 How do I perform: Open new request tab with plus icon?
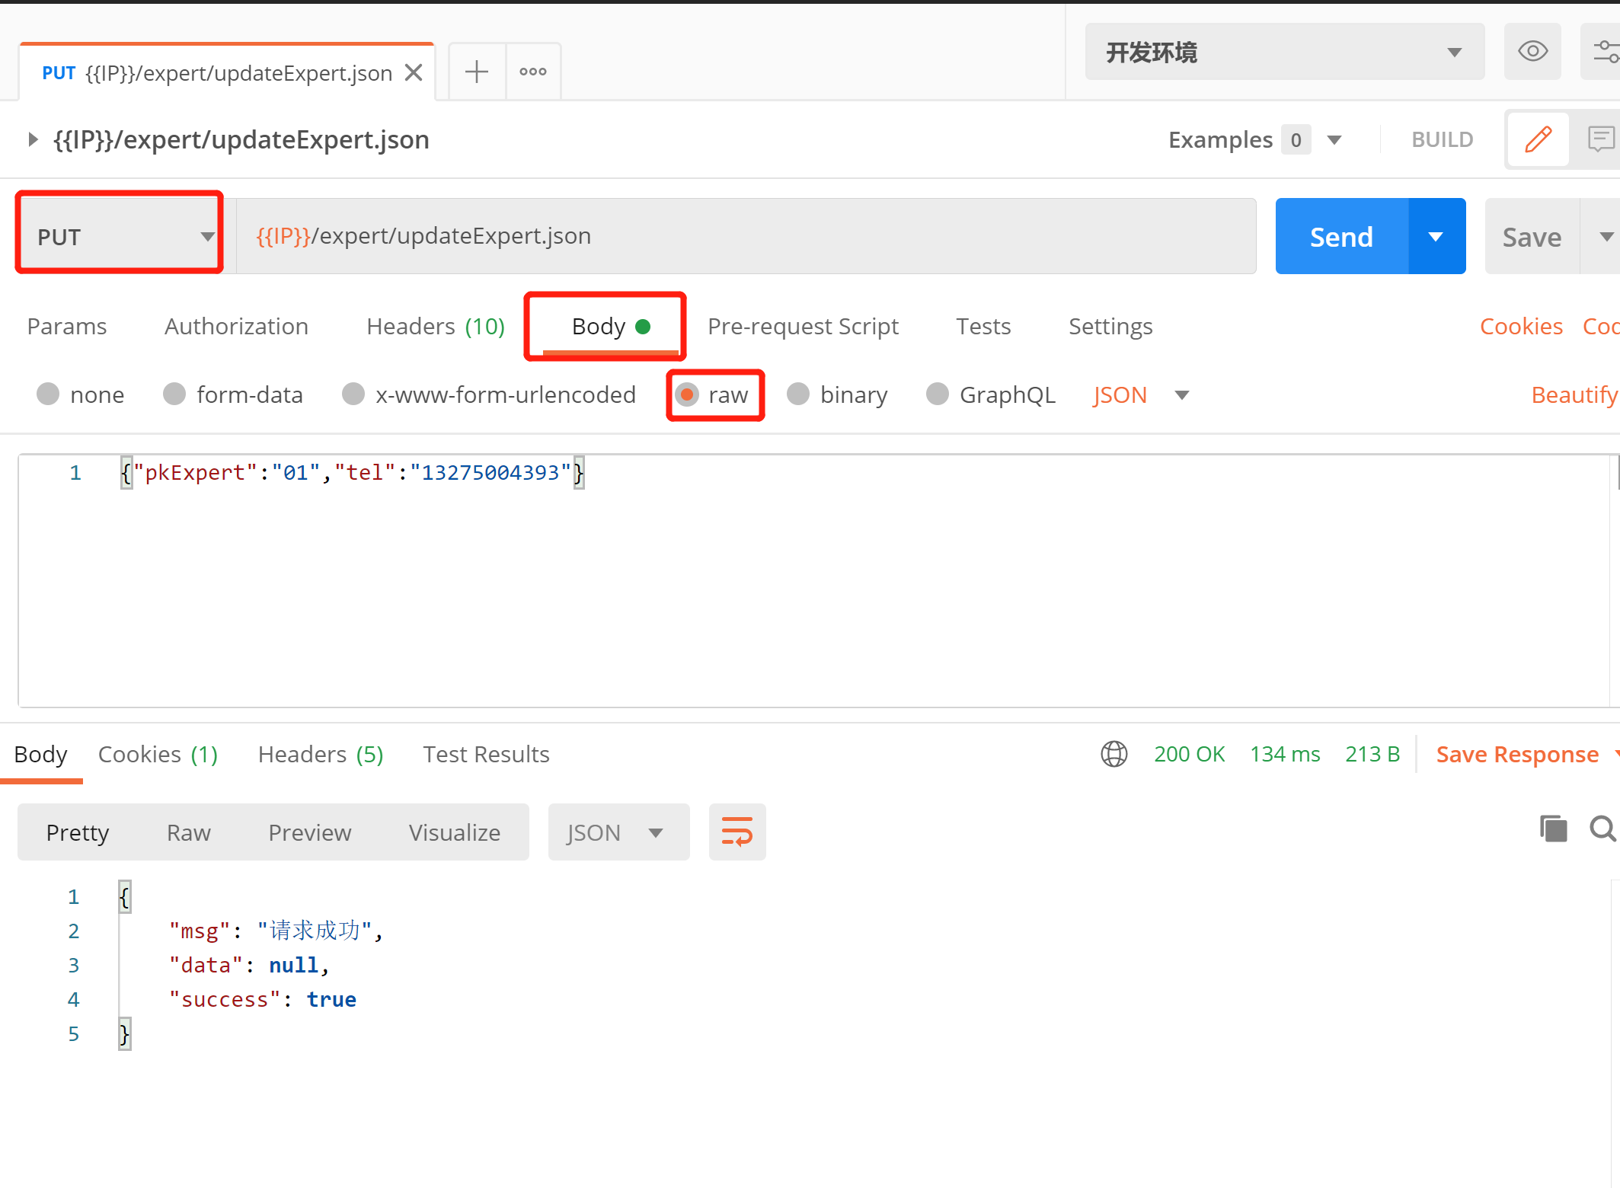[477, 72]
